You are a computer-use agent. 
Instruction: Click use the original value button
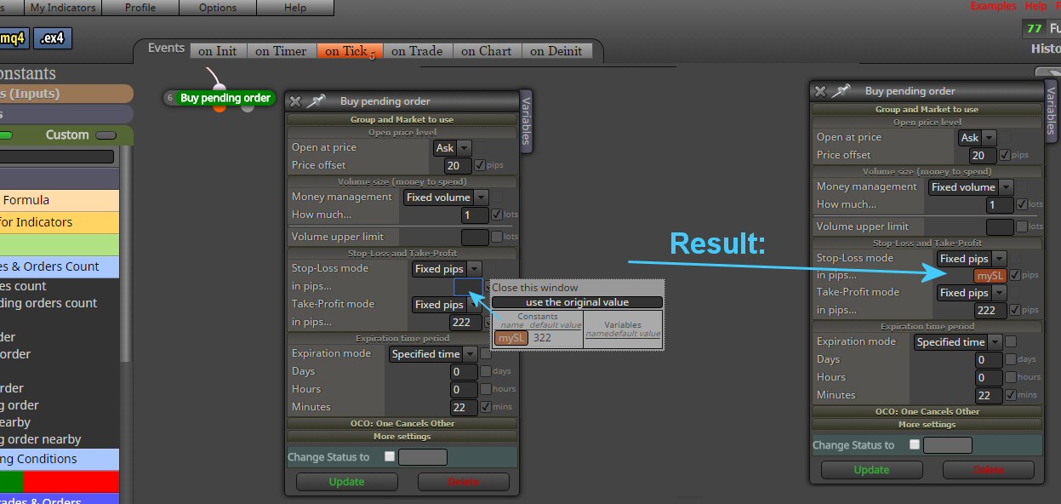click(577, 302)
